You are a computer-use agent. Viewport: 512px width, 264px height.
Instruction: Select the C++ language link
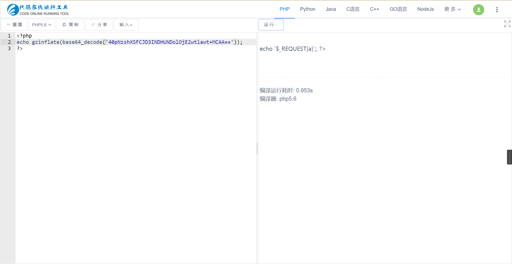[x=374, y=9]
